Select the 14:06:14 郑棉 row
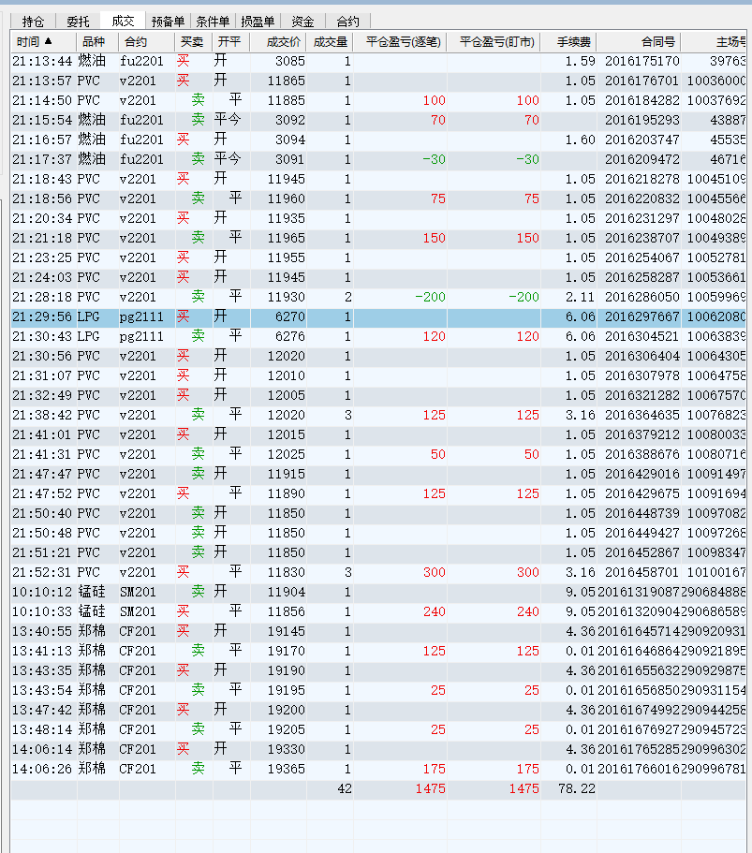 click(378, 749)
